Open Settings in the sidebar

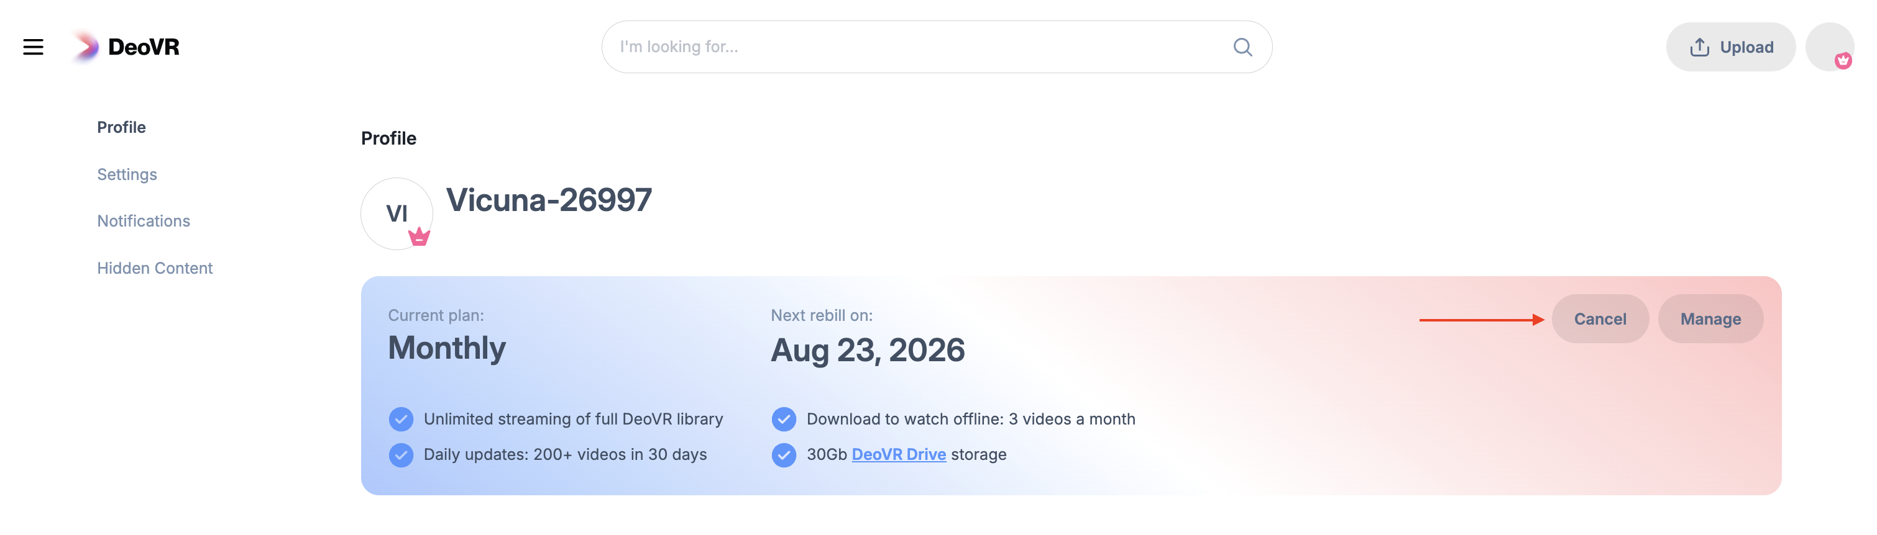(x=127, y=174)
